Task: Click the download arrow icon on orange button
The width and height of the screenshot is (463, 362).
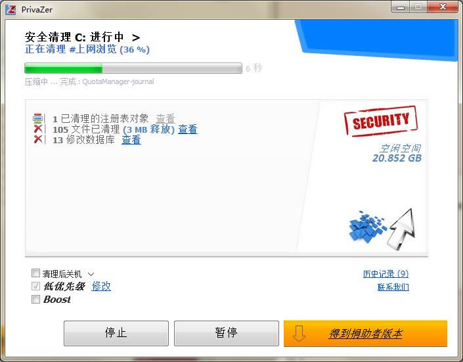Action: coord(299,333)
